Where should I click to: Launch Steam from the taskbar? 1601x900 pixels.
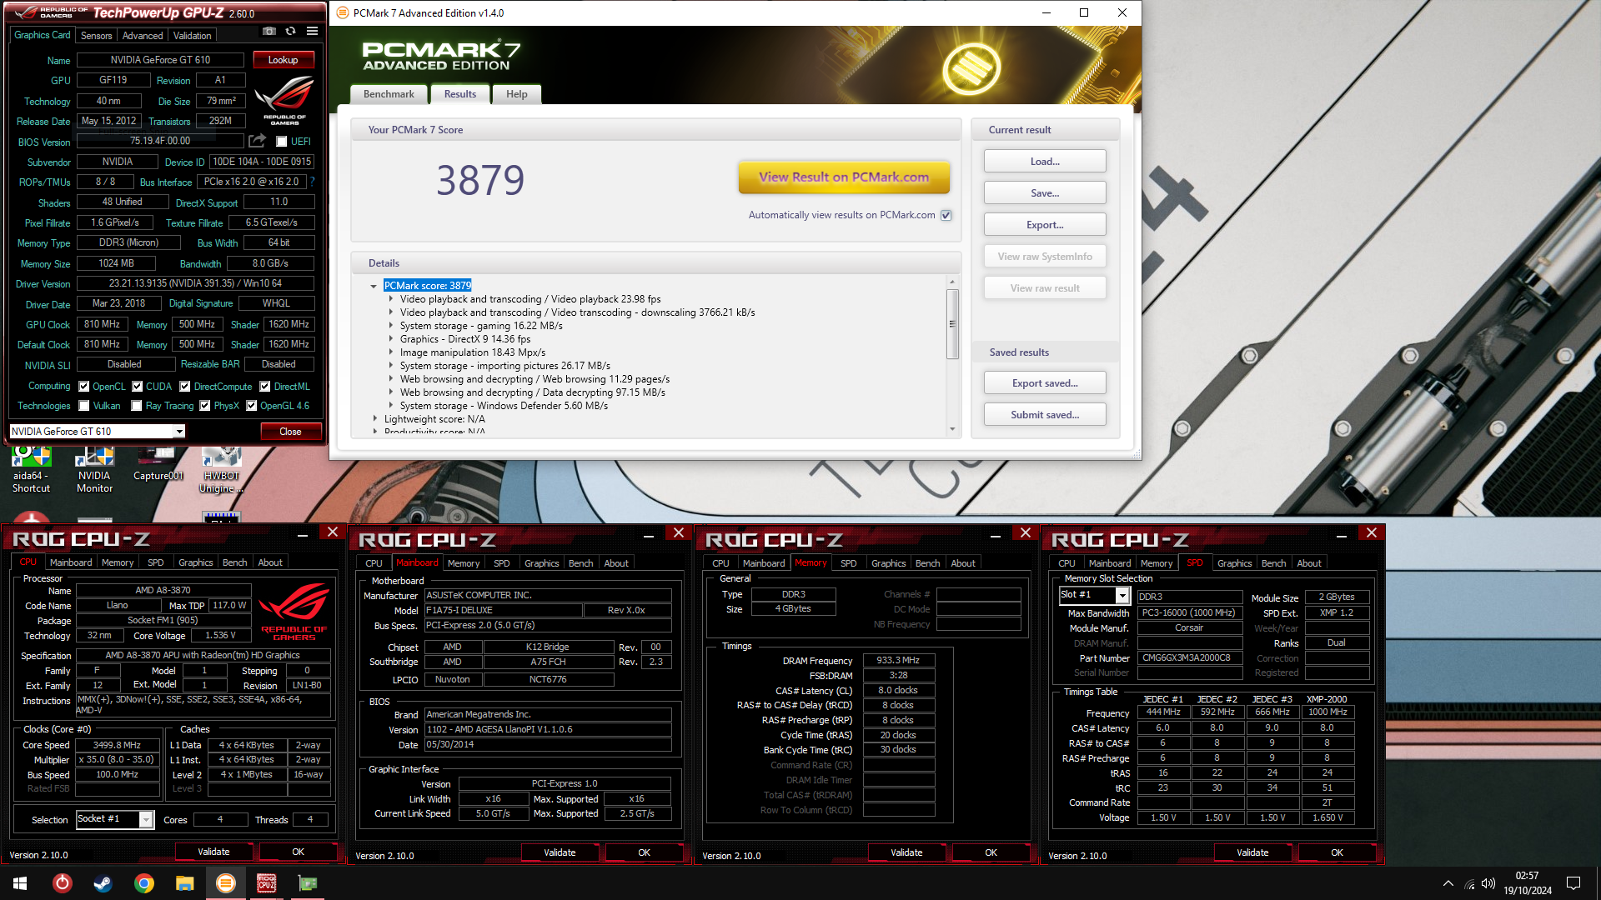tap(103, 883)
